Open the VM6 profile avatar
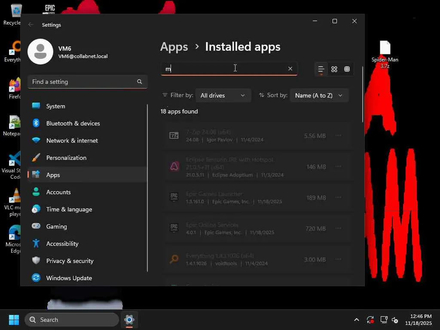The width and height of the screenshot is (440, 330). coord(40,52)
